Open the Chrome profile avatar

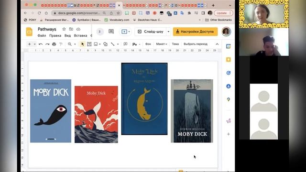210,13
